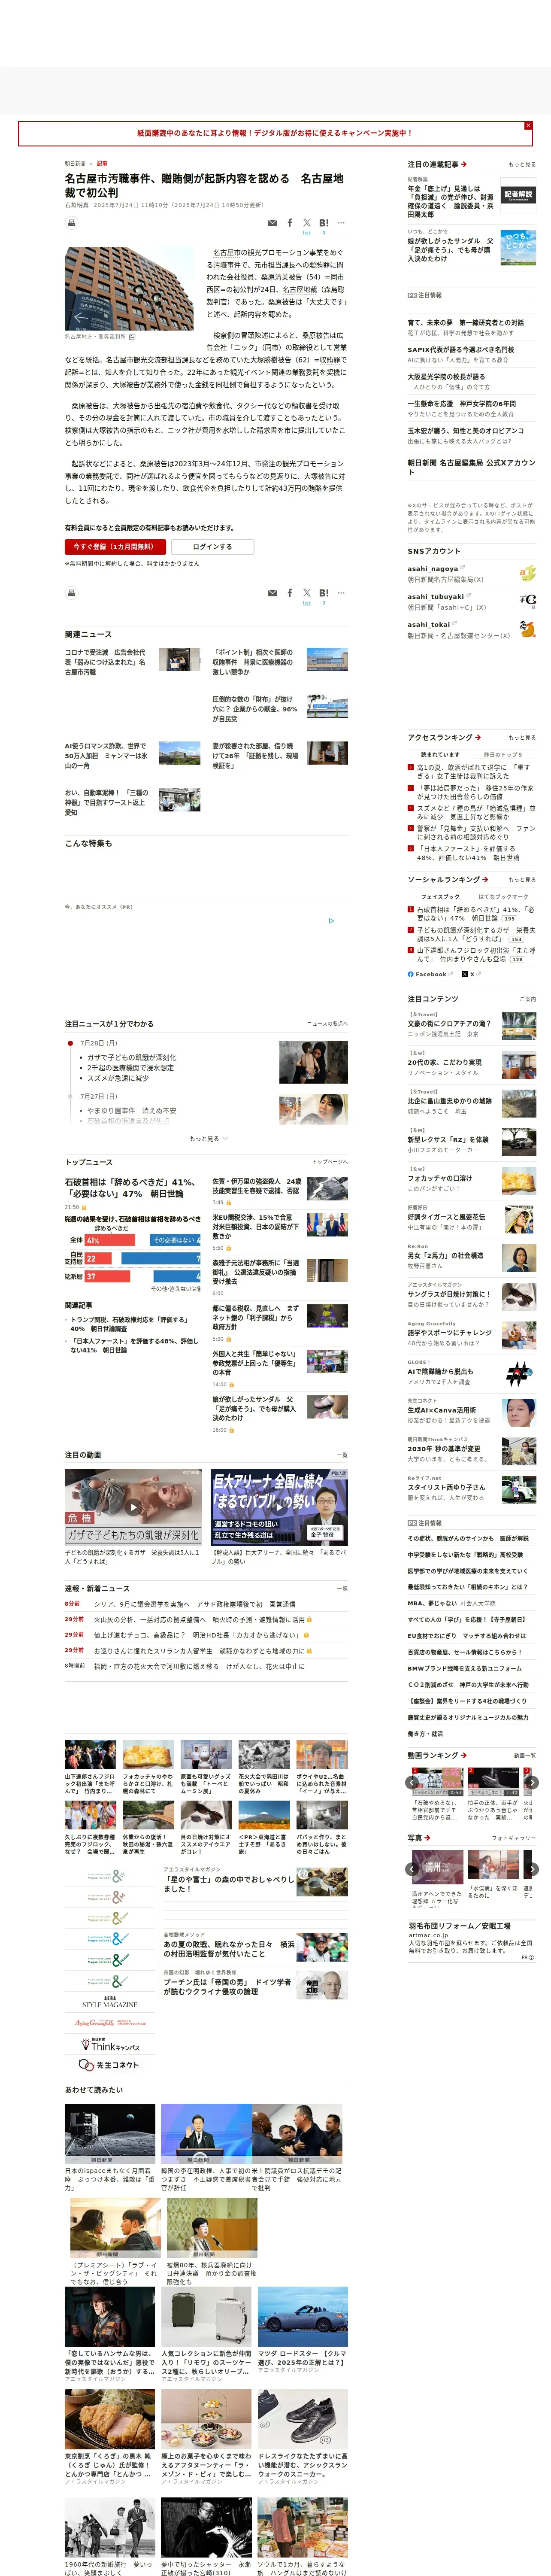Open もっと見る beside ソーシャルランキング

[521, 880]
